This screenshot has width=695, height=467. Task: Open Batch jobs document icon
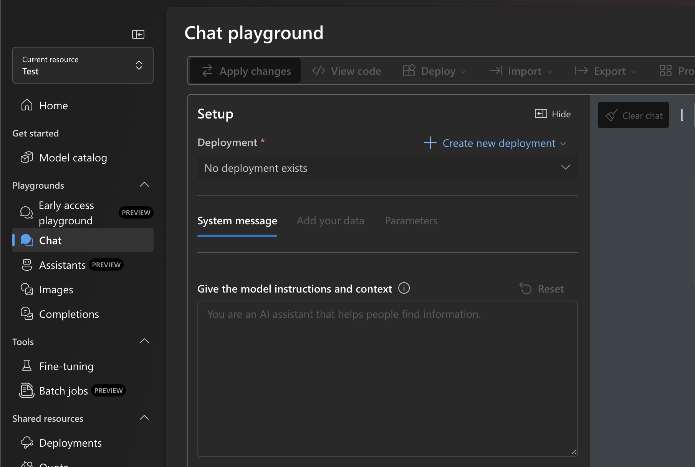[x=27, y=390]
